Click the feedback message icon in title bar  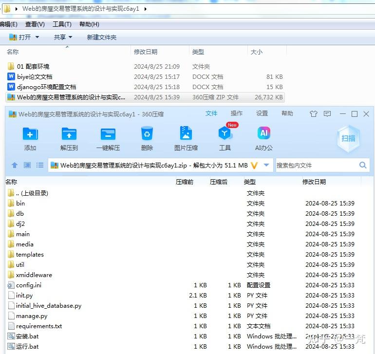pos(327,114)
